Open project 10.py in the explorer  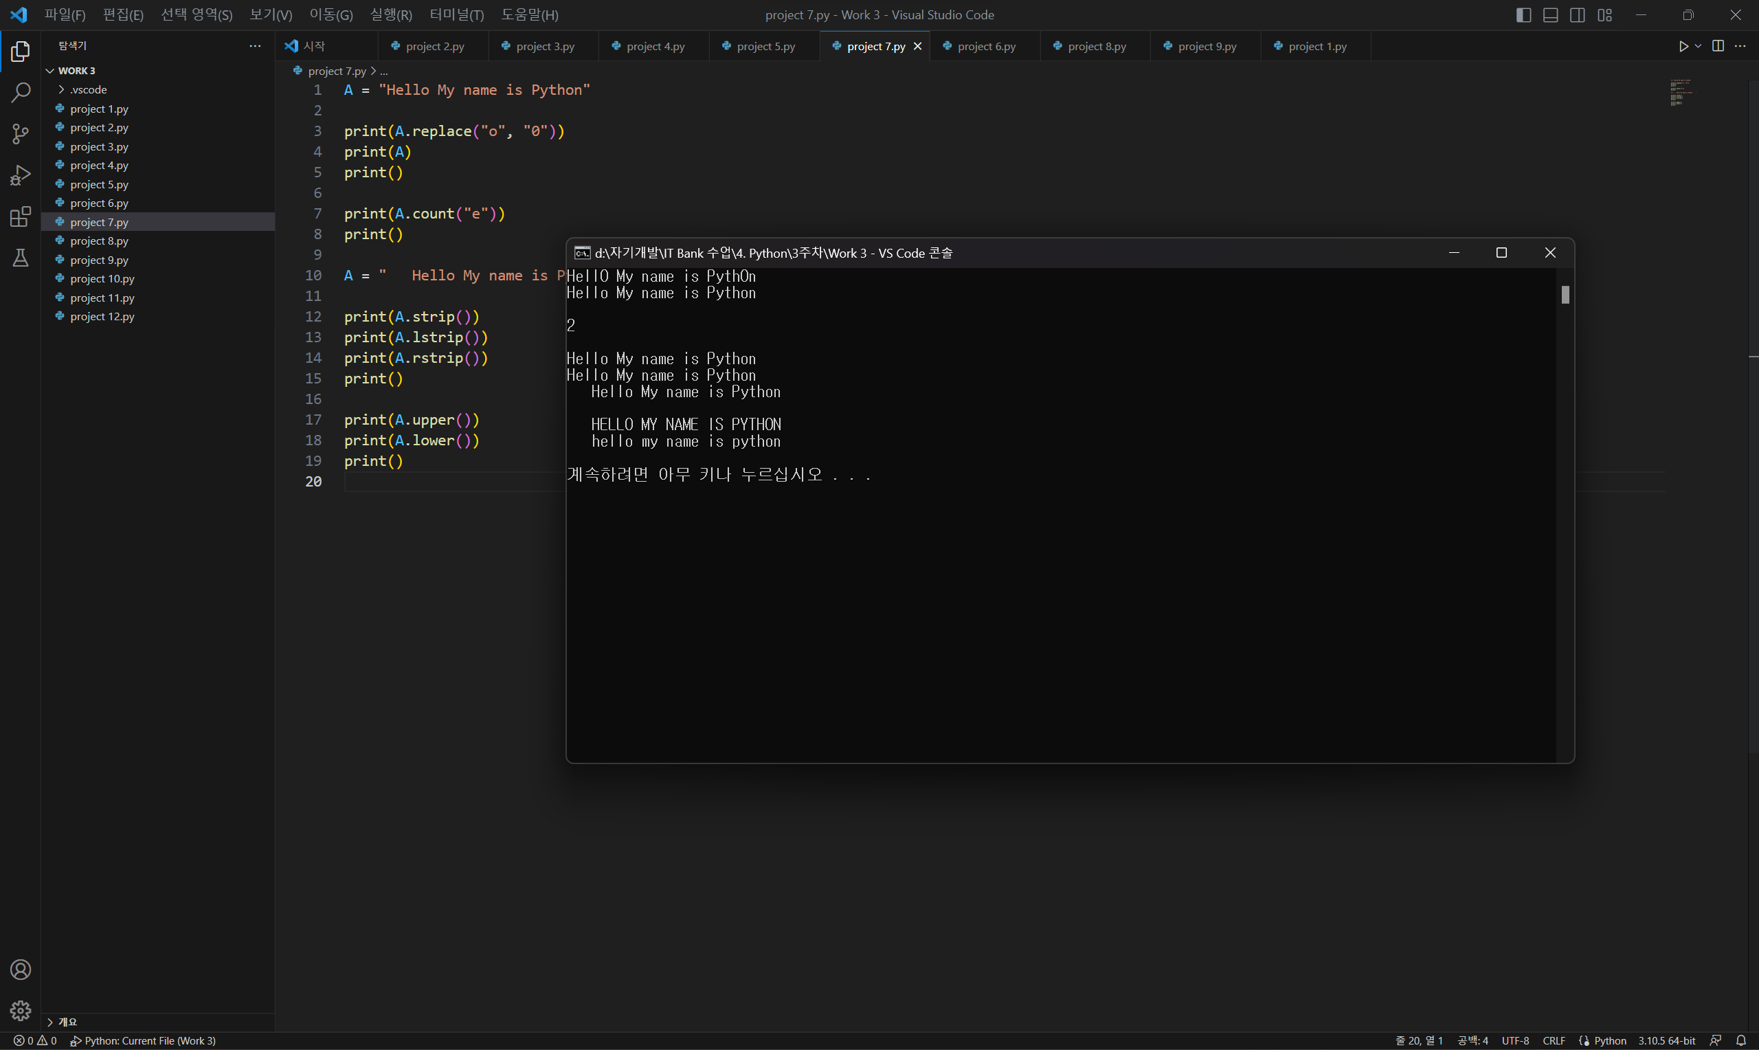point(102,279)
